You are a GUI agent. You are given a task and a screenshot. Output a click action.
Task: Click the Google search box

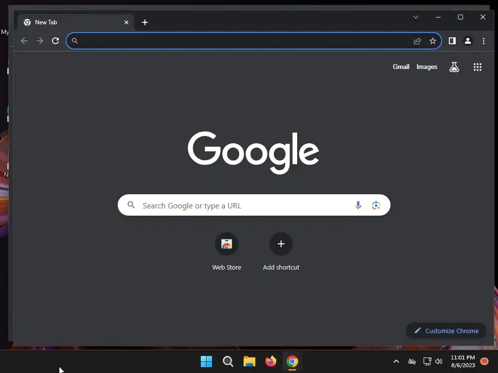pyautogui.click(x=254, y=205)
